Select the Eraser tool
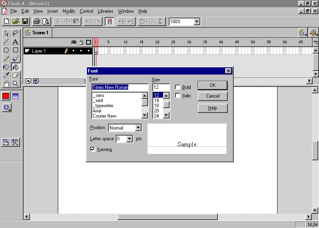Image resolution: width=319 pixels, height=228 pixels. [16, 75]
